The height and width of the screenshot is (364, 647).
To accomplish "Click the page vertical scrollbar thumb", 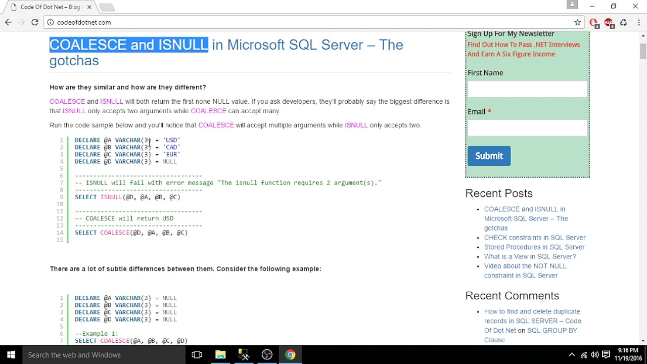I will [643, 51].
